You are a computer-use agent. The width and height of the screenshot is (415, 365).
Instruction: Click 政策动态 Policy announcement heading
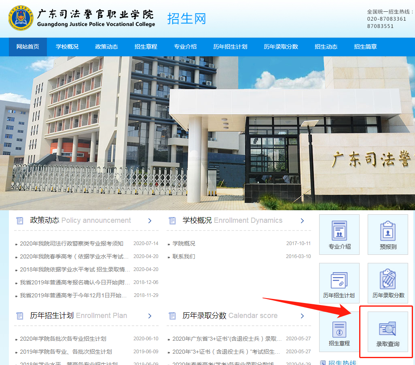pyautogui.click(x=80, y=220)
